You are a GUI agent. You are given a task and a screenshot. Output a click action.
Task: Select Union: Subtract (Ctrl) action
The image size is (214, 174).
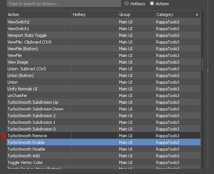click(x=104, y=69)
